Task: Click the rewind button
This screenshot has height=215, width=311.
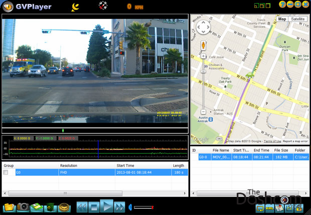Action: (x=82, y=207)
